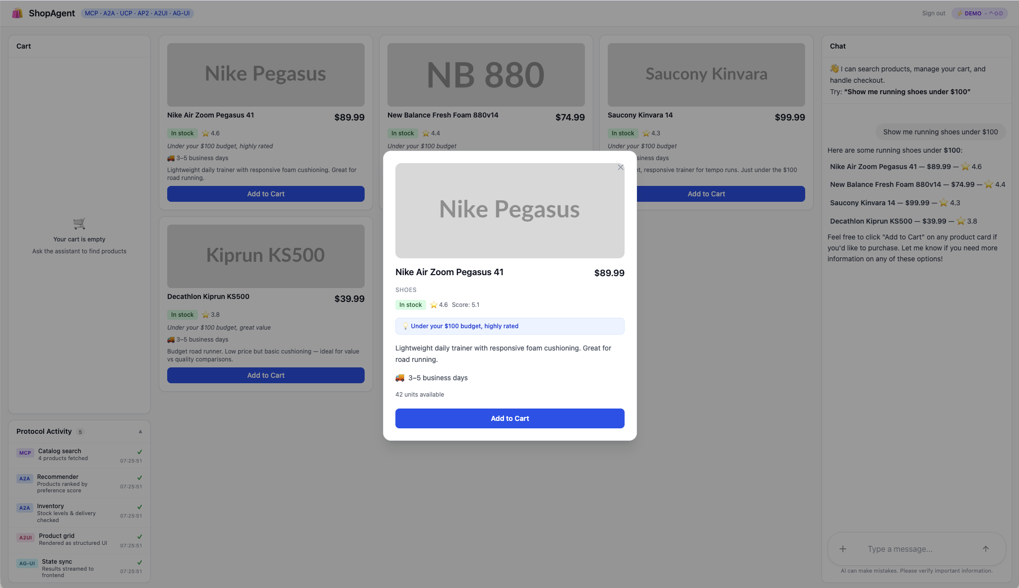Click the delivery truck icon in the modal
Image resolution: width=1019 pixels, height=588 pixels.
(399, 377)
